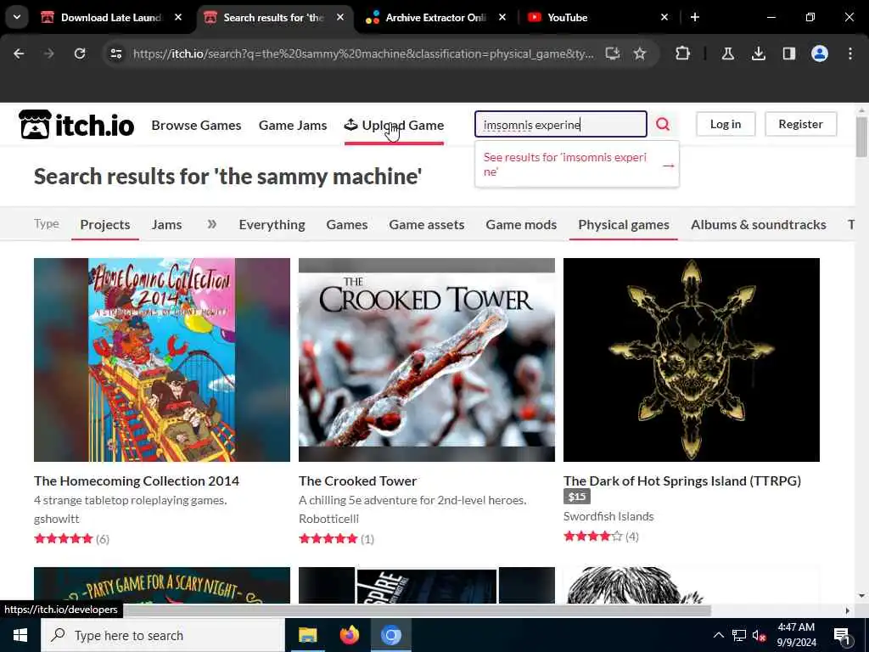Open a new tab with the plus button
The image size is (869, 652).
pos(695,17)
